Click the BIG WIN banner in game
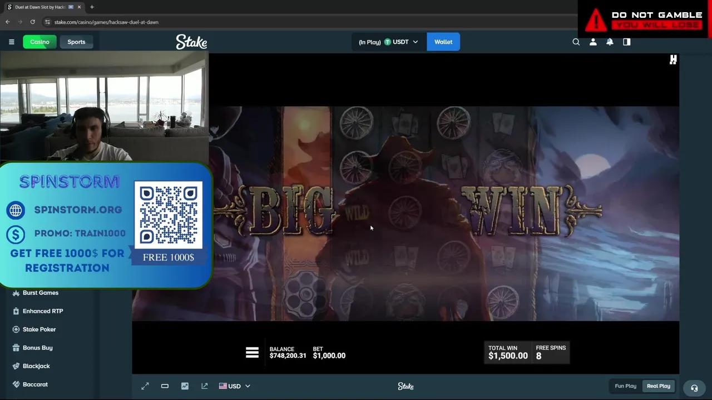The height and width of the screenshot is (400, 712). [409, 211]
